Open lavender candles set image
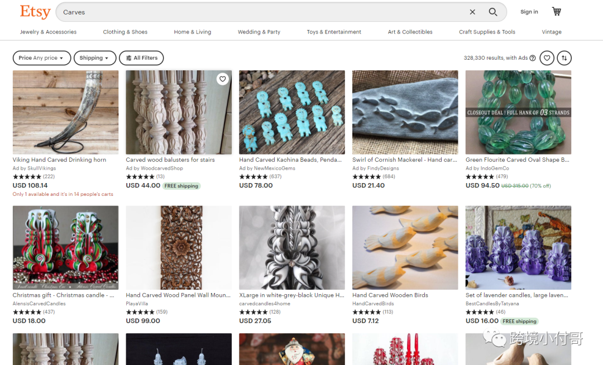 pyautogui.click(x=518, y=247)
